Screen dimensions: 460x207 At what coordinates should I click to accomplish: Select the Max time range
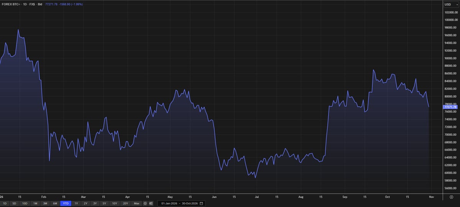(136, 203)
